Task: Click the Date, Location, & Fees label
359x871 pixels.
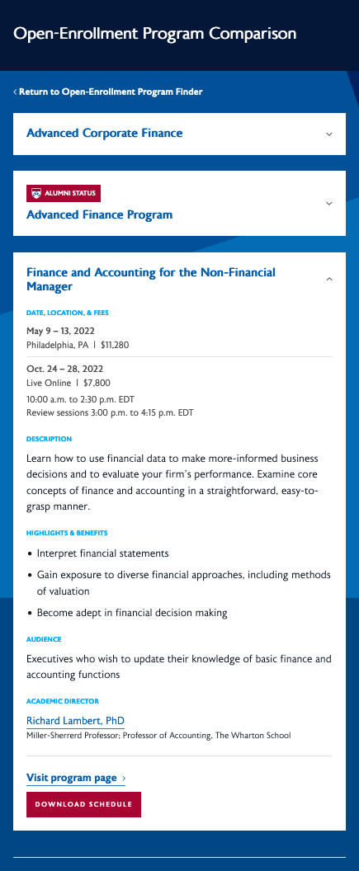Action: pyautogui.click(x=67, y=313)
